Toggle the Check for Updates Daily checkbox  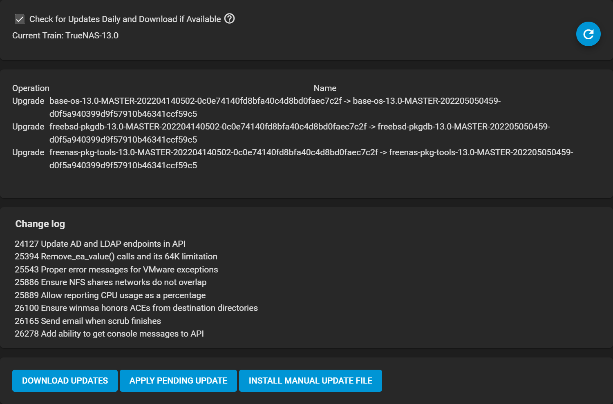pos(20,19)
